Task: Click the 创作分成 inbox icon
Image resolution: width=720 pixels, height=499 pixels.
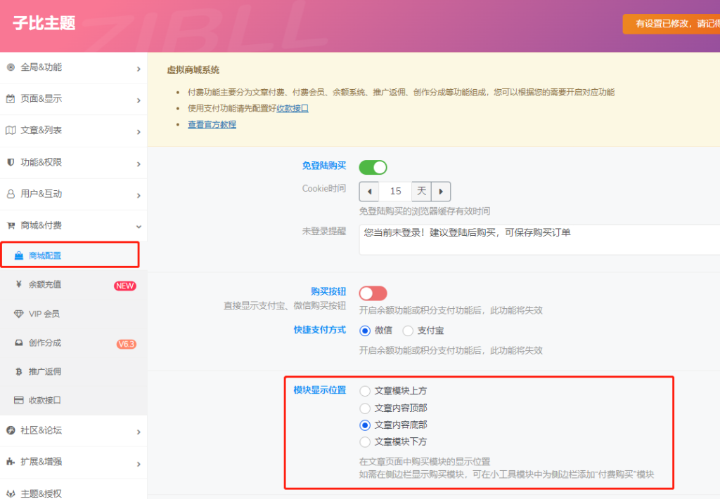Action: point(19,342)
